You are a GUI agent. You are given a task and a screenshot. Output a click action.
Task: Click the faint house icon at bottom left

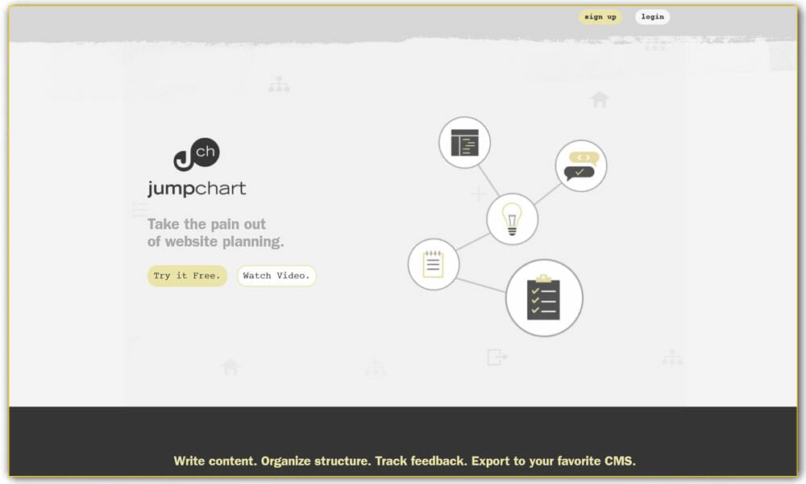coord(231,367)
